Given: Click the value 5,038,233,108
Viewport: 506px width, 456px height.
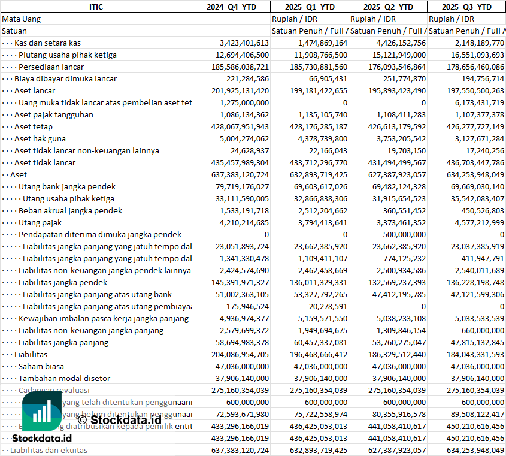Looking at the screenshot, I should 401,318.
